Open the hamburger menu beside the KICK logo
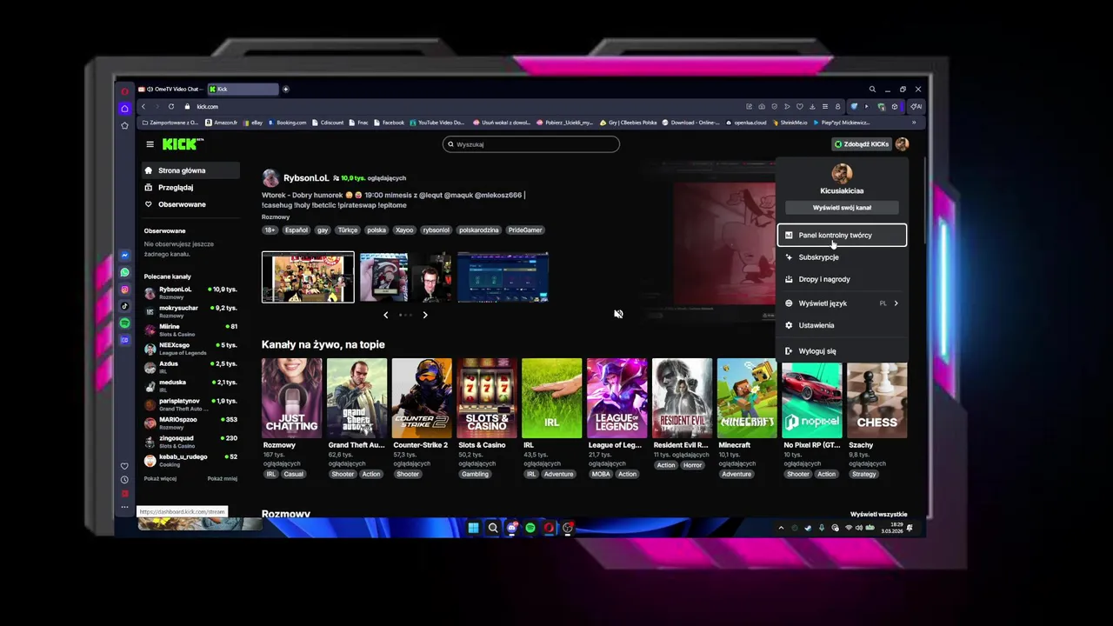 point(150,144)
